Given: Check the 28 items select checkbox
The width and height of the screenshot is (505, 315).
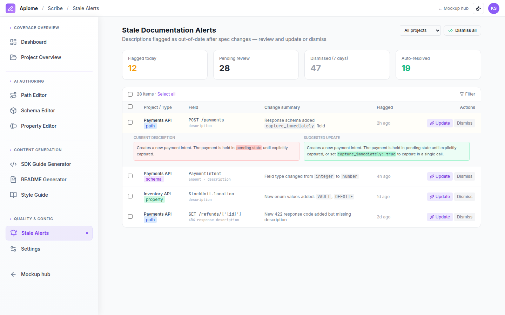Looking at the screenshot, I should coord(130,94).
